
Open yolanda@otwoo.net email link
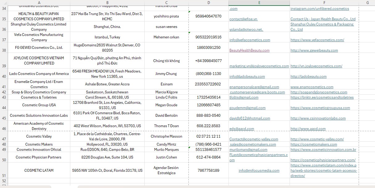246,29
